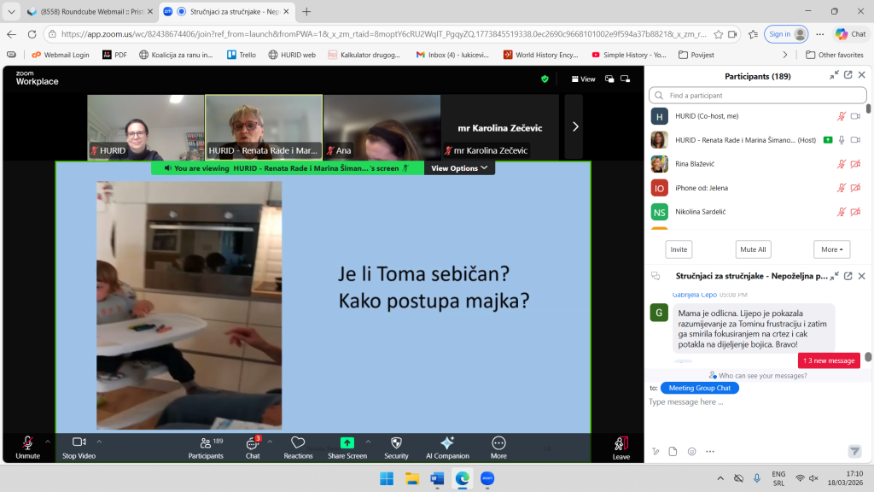Click the encryption shield icon near View
Screen dimensions: 874x492
[x=545, y=79]
